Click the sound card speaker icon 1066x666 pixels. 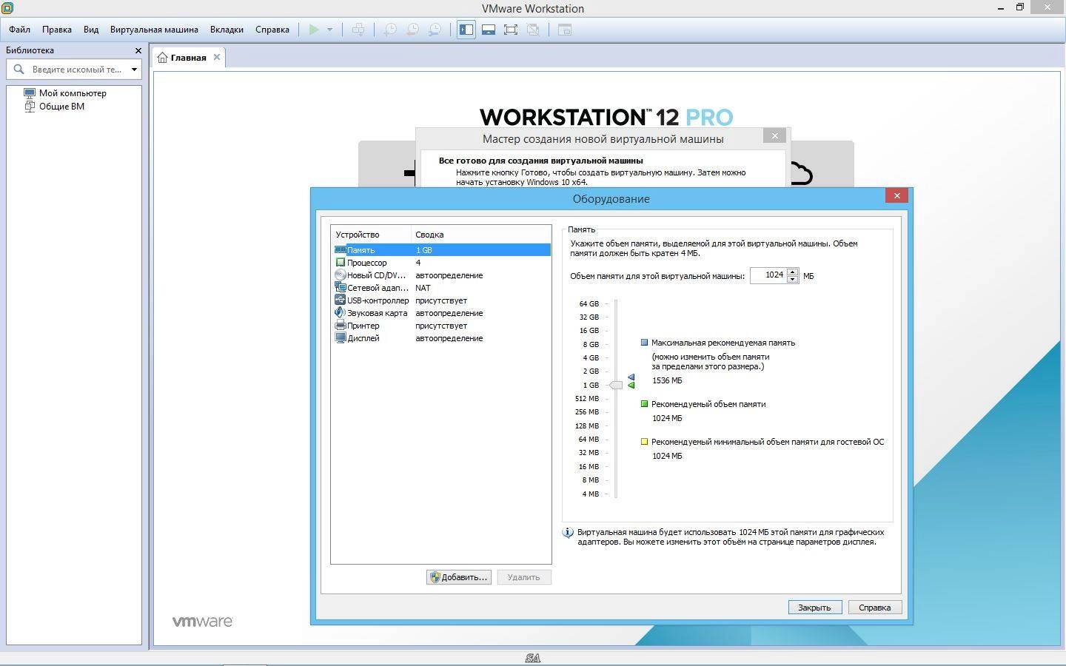tap(341, 313)
